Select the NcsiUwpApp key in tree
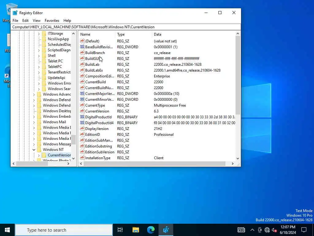The image size is (314, 236). (x=58, y=39)
